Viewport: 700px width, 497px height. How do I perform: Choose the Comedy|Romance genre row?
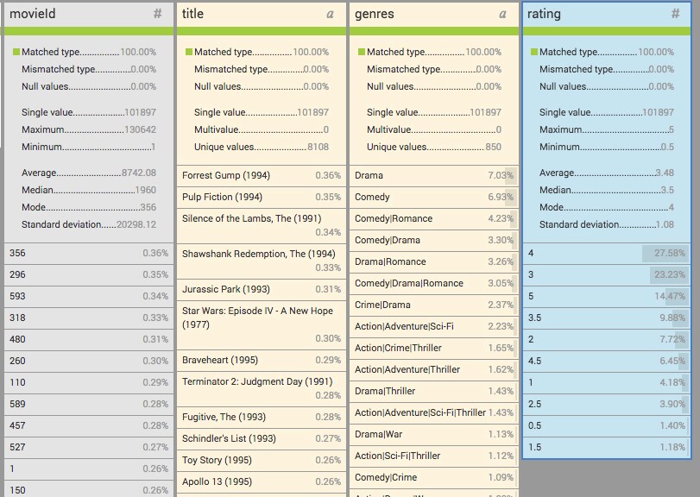pos(433,218)
